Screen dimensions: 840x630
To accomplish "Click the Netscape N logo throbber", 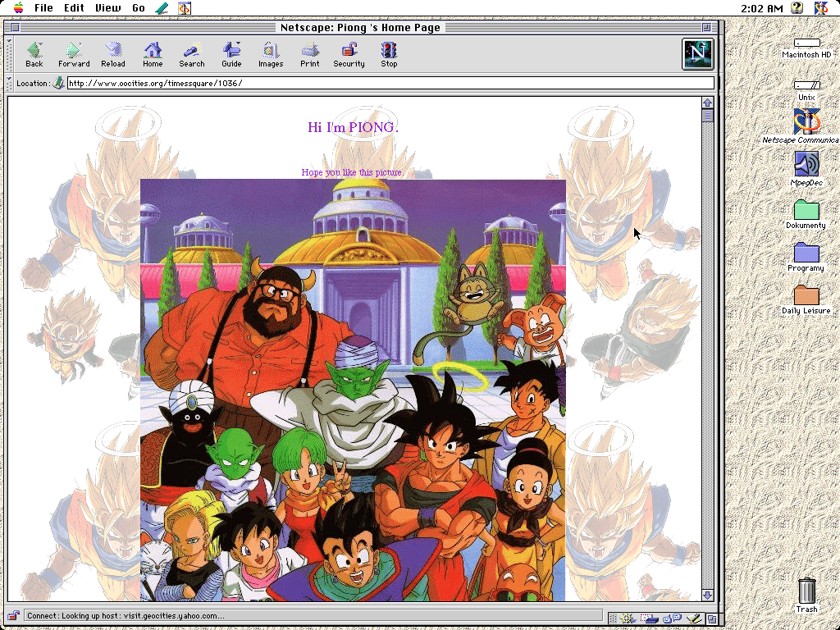I will [698, 54].
